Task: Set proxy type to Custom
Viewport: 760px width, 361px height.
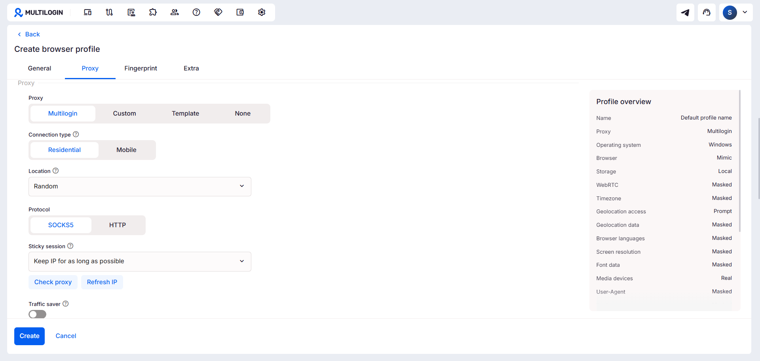Action: point(124,114)
